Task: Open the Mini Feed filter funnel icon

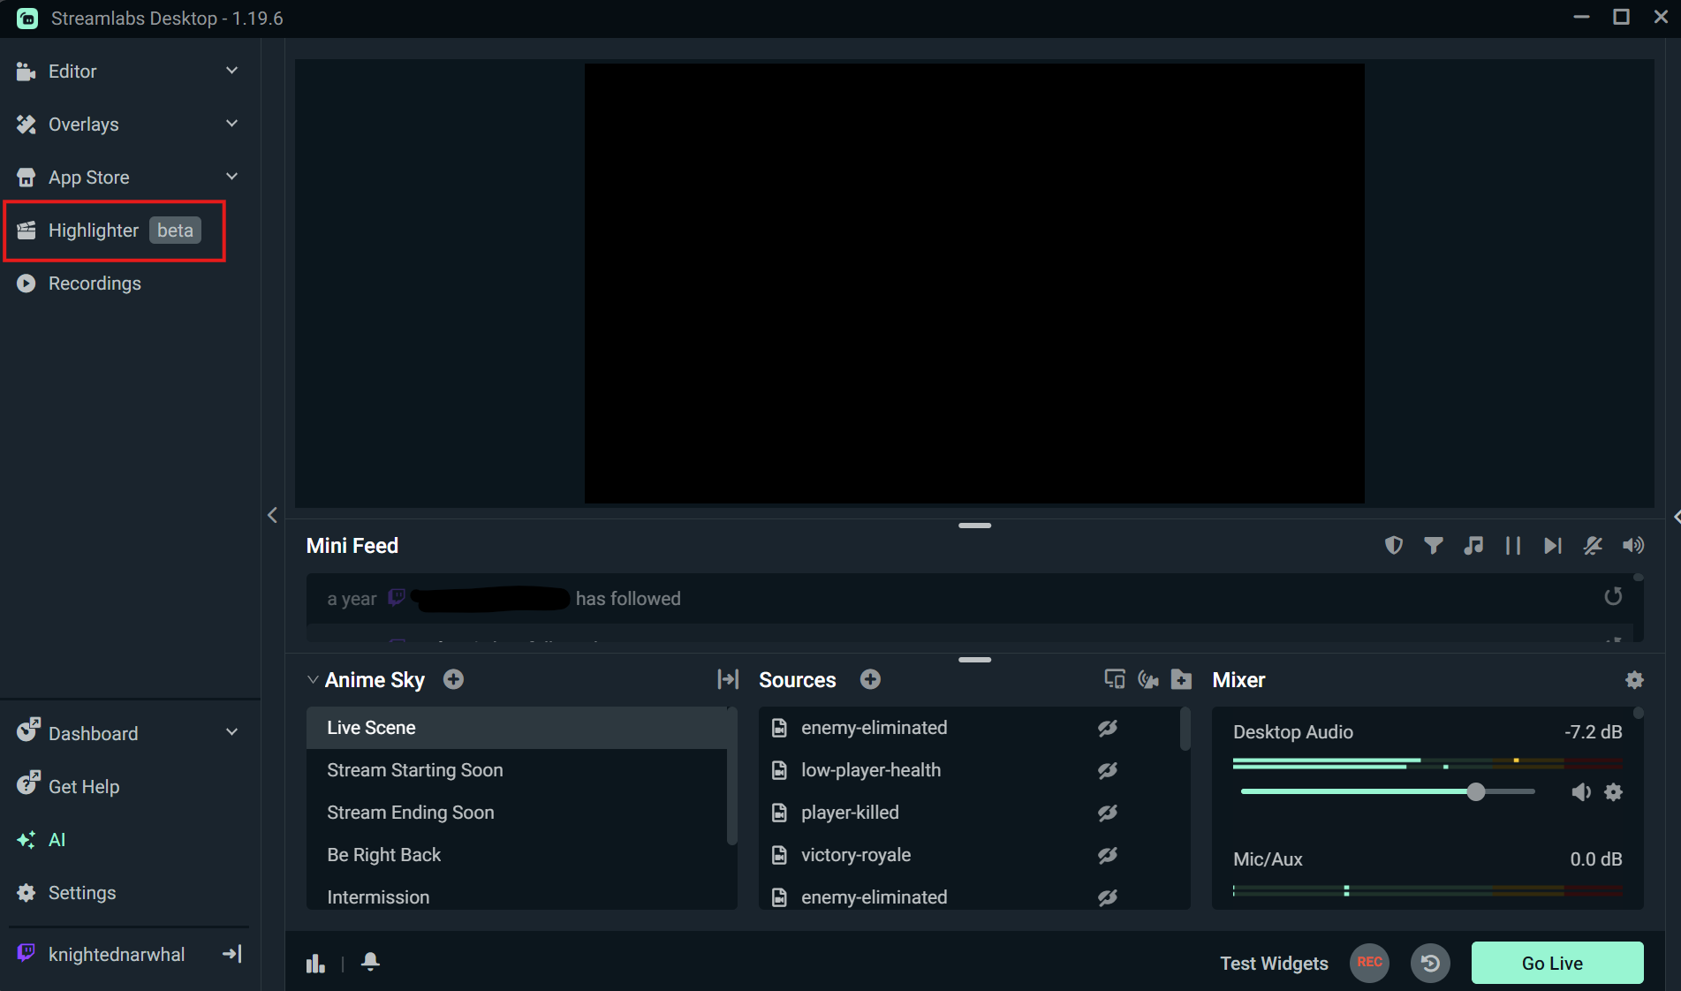Action: click(1433, 546)
